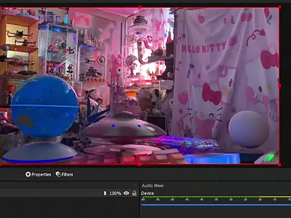Select the Audio Mixer panel title
This screenshot has height=218, width=291.
(153, 185)
